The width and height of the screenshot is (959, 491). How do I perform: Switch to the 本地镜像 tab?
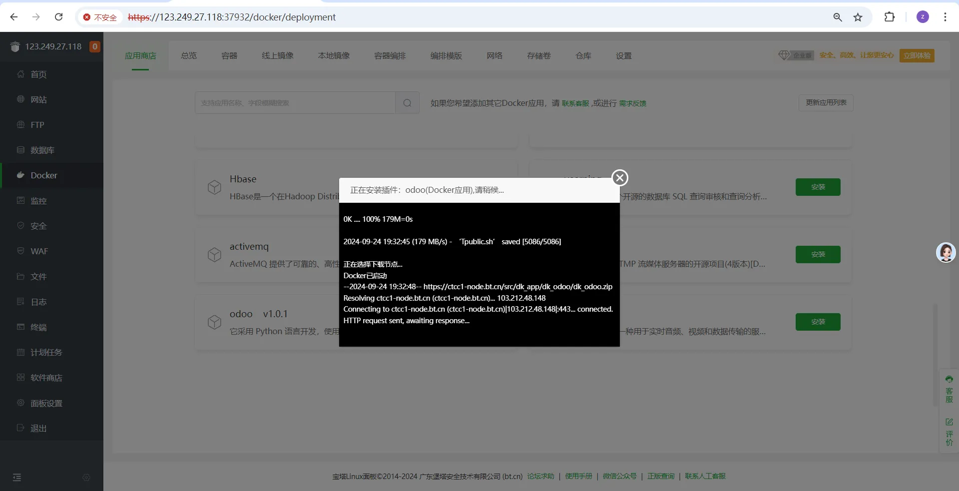(x=334, y=55)
